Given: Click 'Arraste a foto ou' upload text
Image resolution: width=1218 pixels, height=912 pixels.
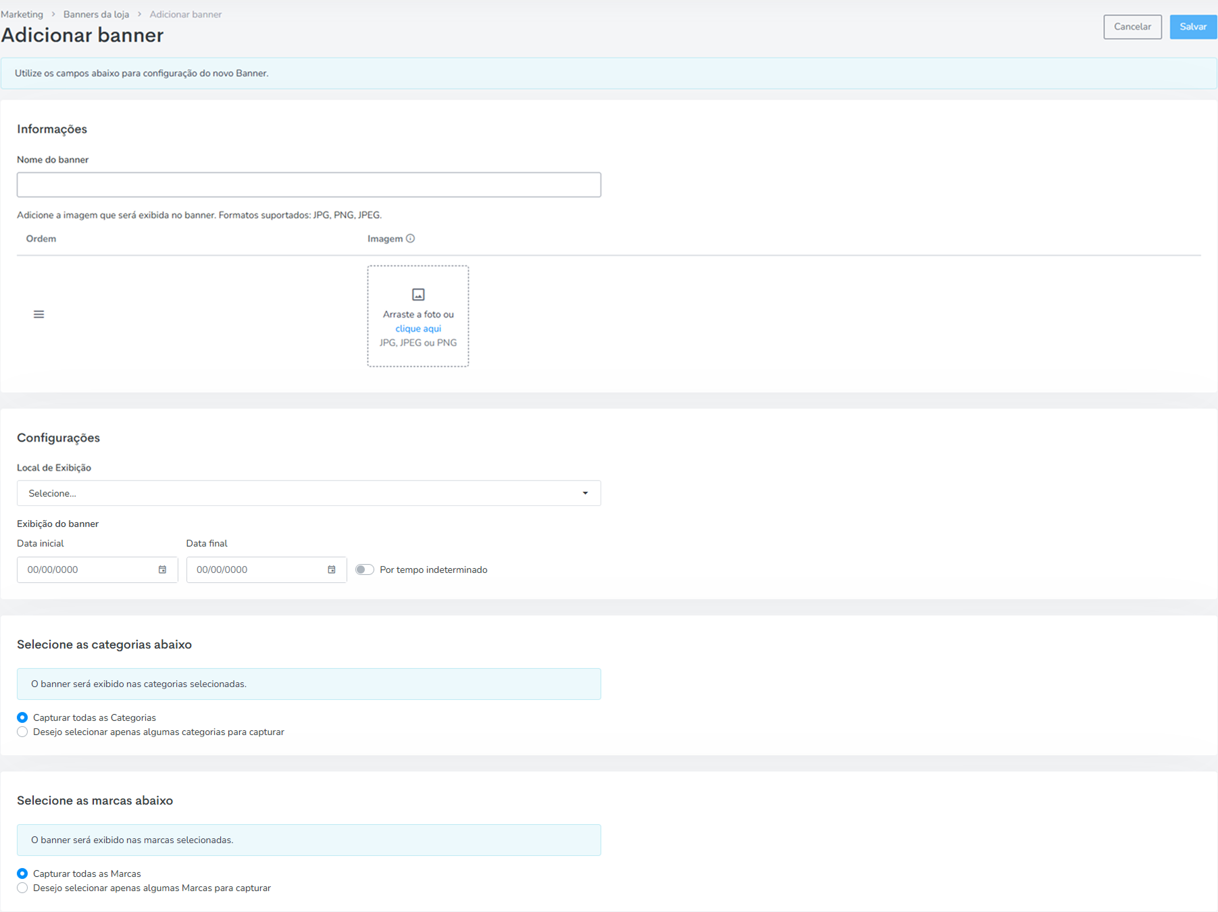Looking at the screenshot, I should click(x=418, y=314).
